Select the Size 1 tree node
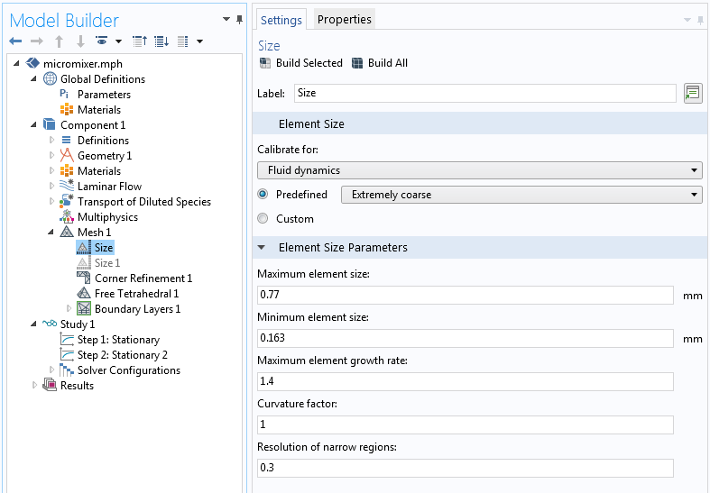710x493 pixels. click(x=107, y=263)
